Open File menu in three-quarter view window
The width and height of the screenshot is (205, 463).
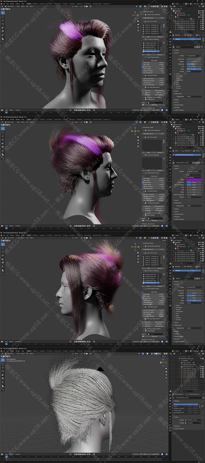[4, 4]
